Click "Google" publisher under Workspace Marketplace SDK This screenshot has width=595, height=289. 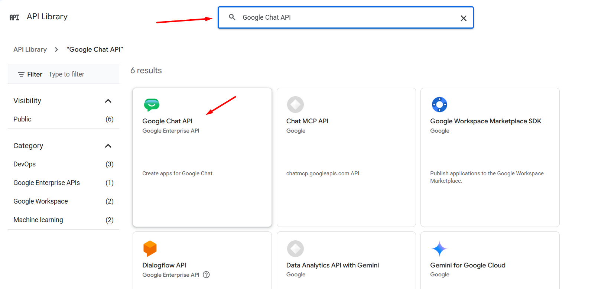click(x=440, y=131)
